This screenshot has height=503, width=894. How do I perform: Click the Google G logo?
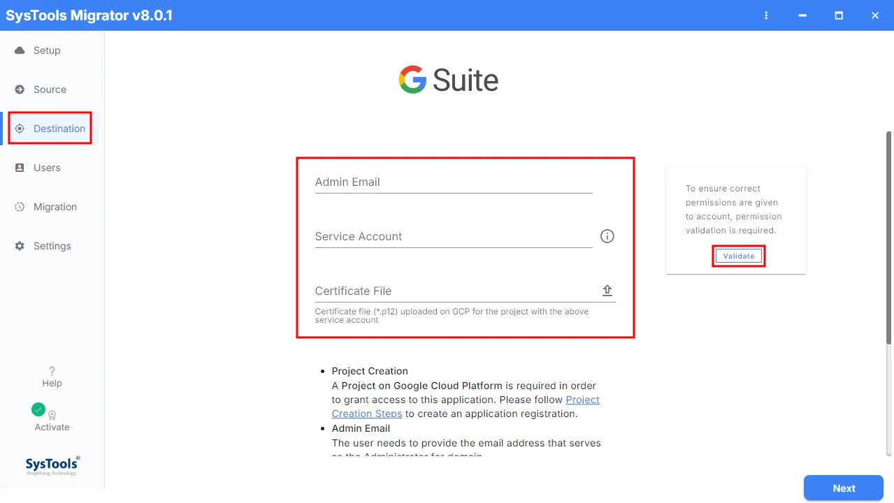[412, 80]
